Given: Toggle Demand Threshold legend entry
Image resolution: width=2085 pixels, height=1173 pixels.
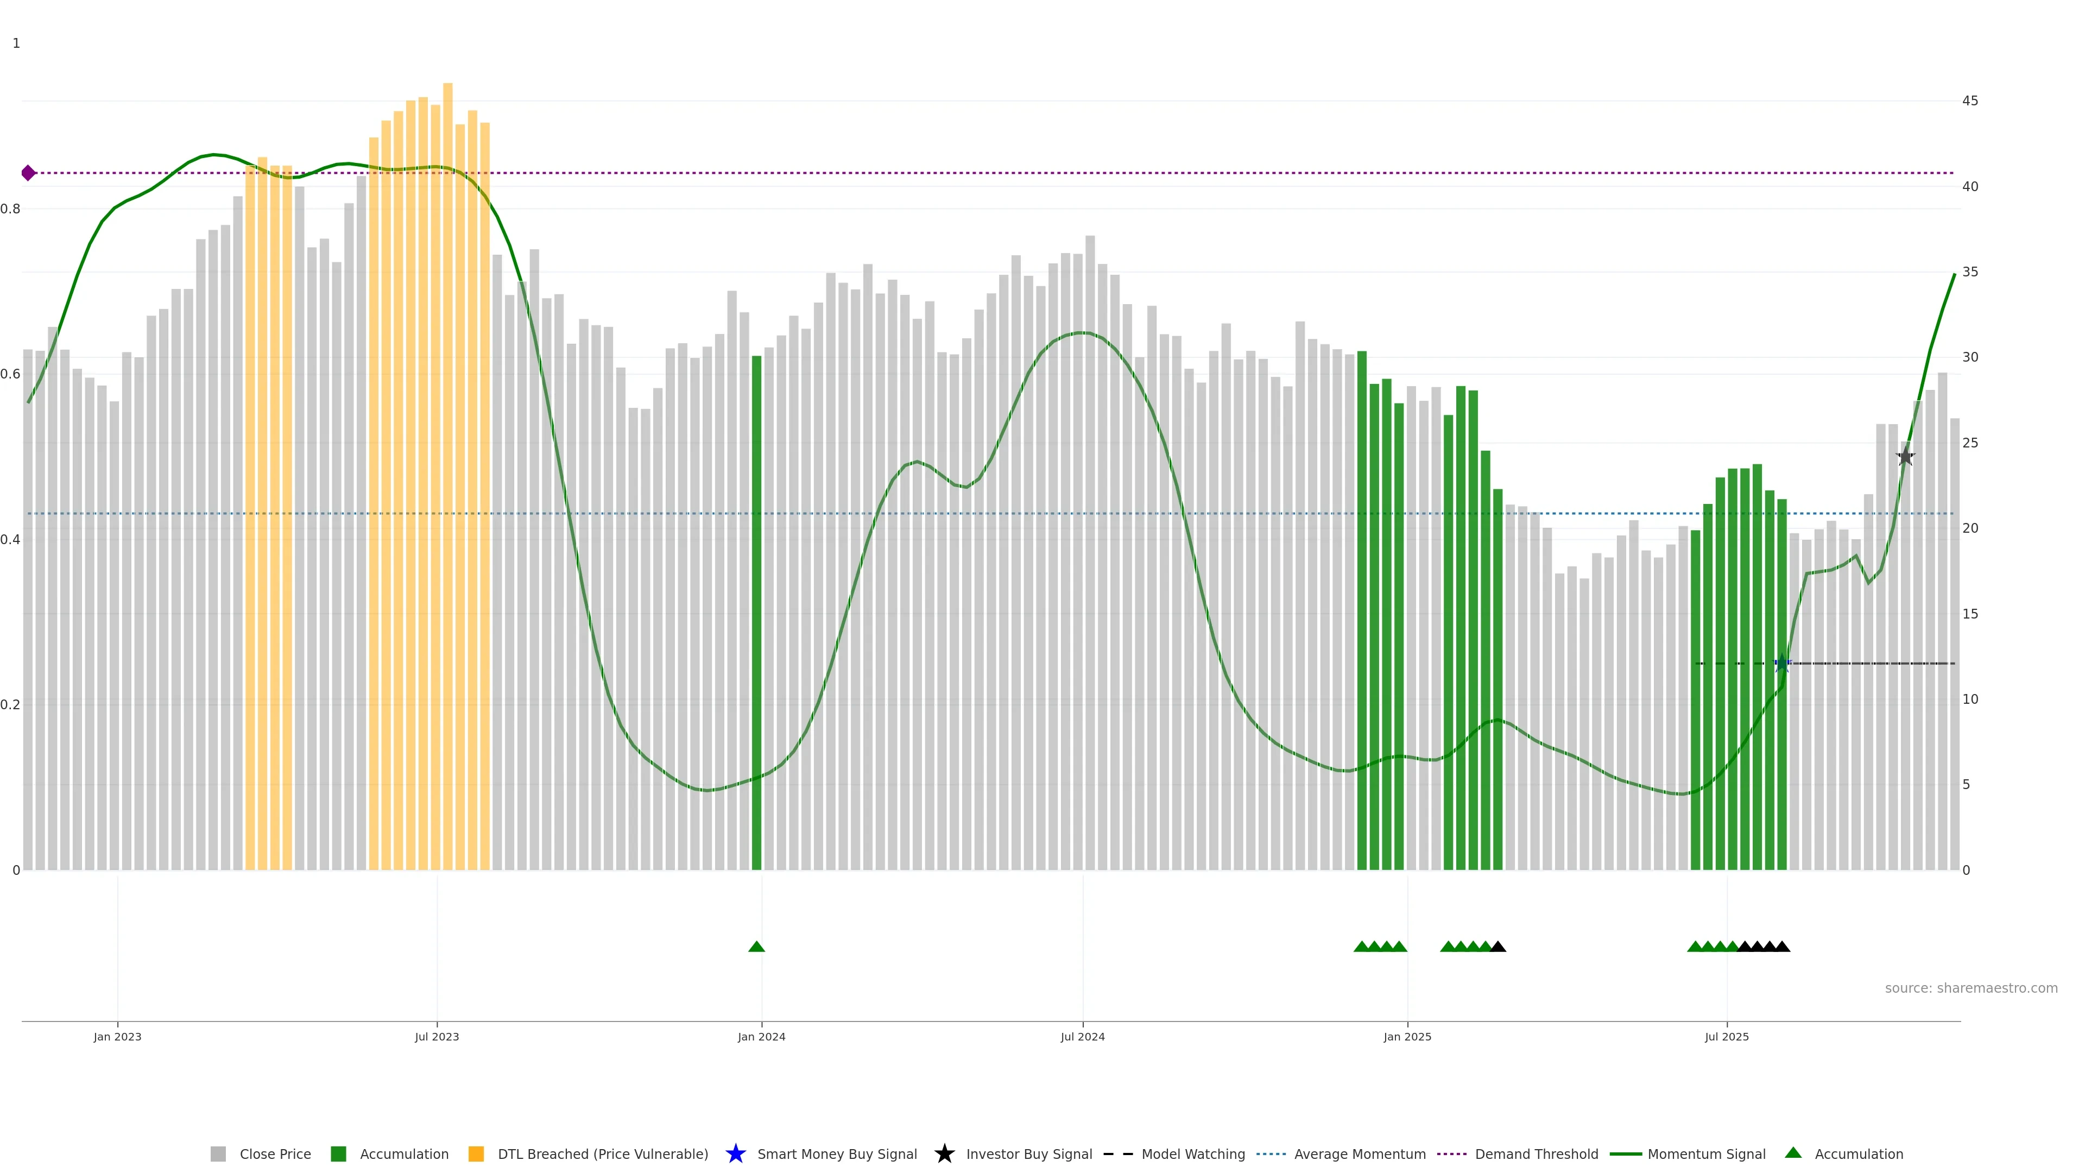Looking at the screenshot, I should [x=1536, y=1155].
